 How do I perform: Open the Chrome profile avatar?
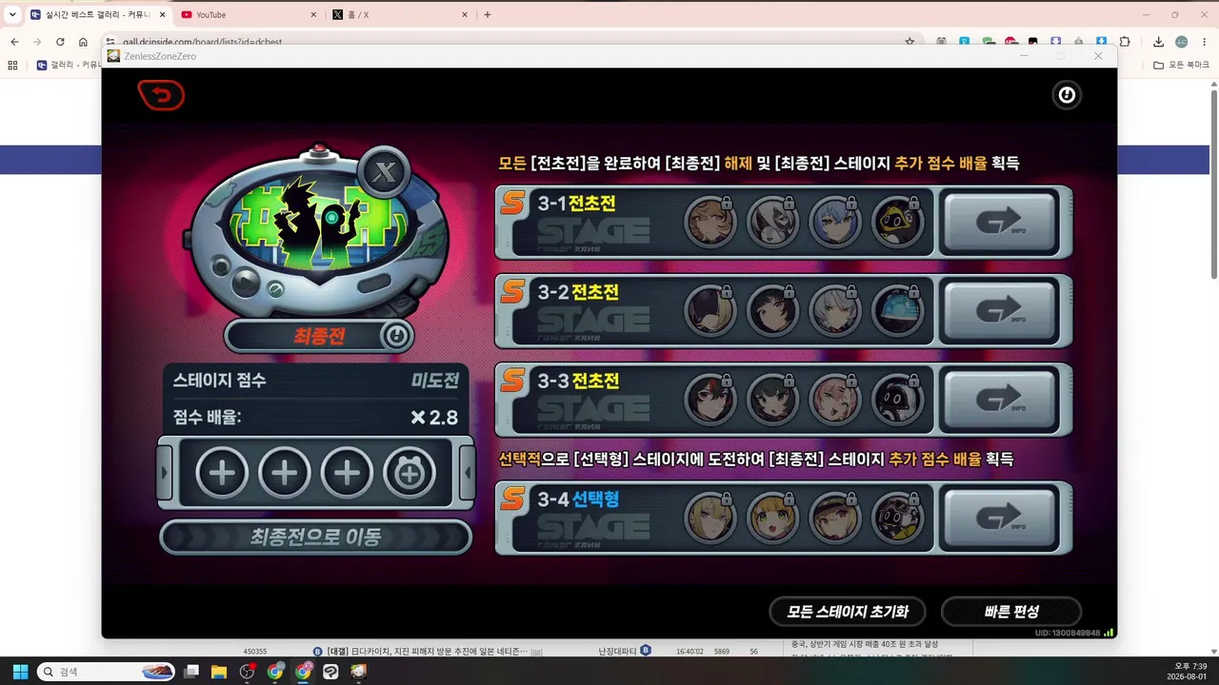point(1182,42)
